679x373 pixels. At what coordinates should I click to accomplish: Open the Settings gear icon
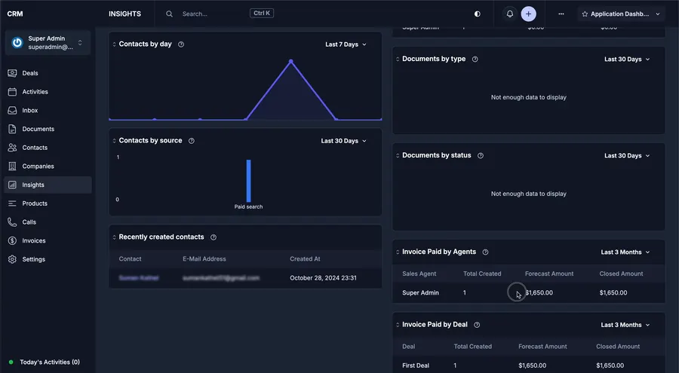pos(12,259)
